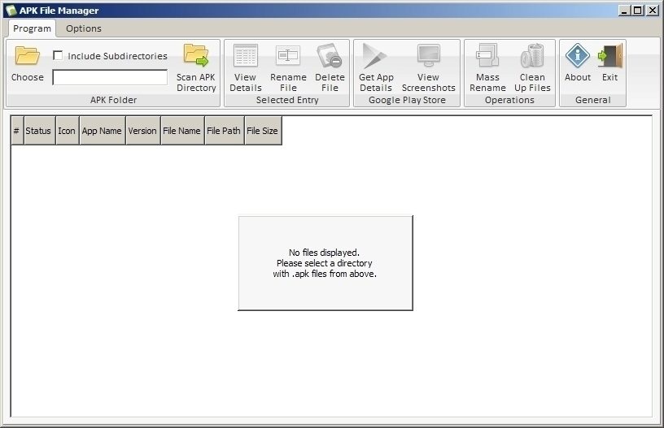Sort by the Version column header
Image resolution: width=664 pixels, height=428 pixels.
143,131
